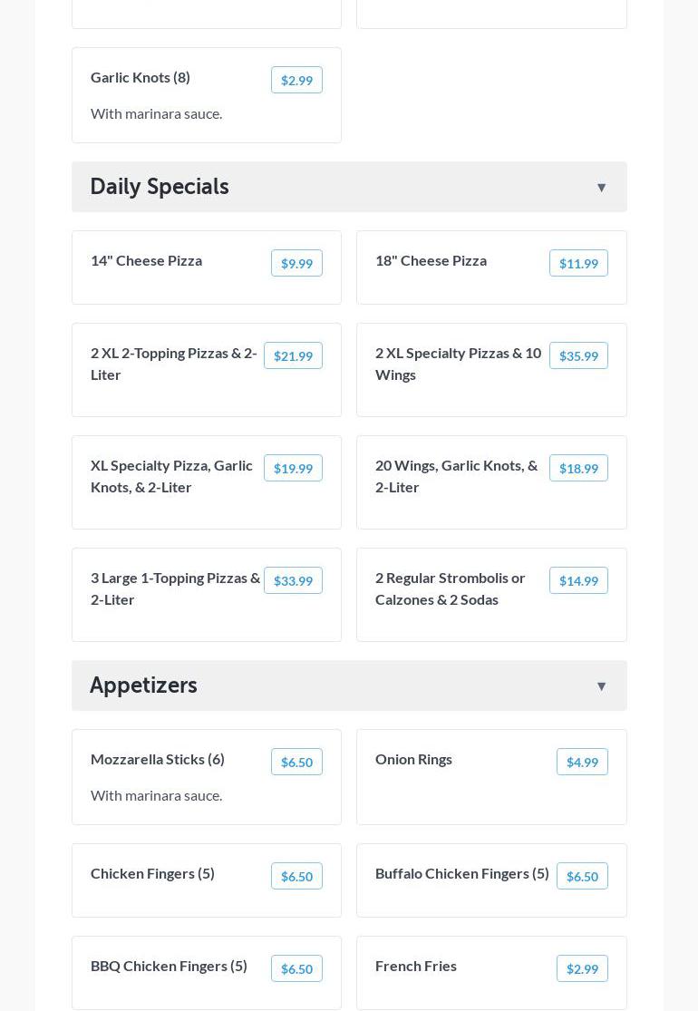Viewport: 698px width, 1011px height.
Task: Choose $18.99 20 Wings combo price
Action: (578, 469)
